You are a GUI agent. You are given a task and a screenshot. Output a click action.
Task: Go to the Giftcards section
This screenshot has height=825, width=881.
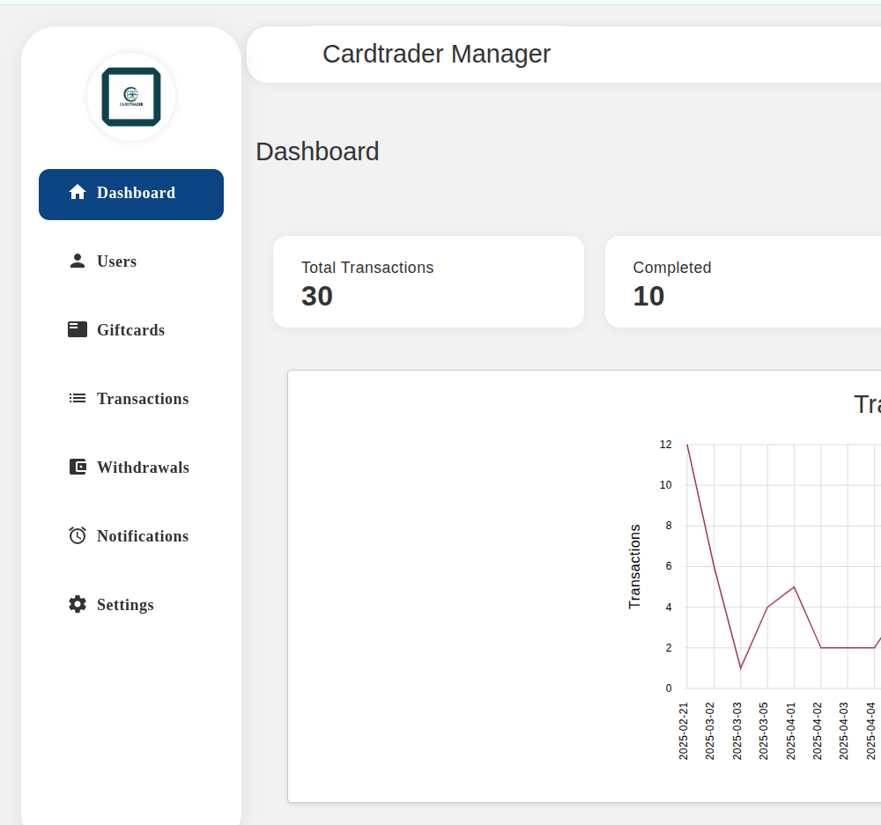point(130,330)
